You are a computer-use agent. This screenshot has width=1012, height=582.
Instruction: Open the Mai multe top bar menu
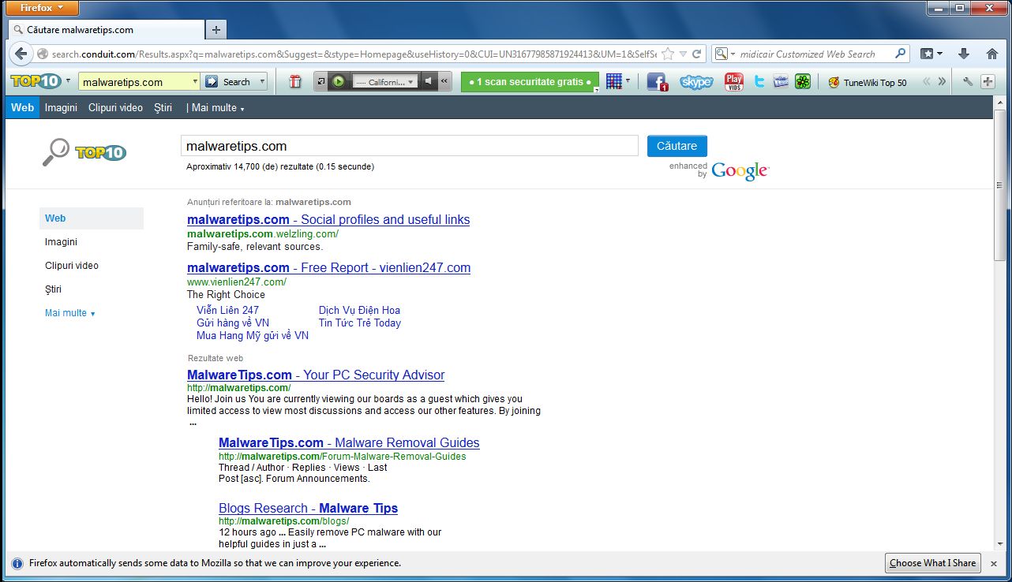click(218, 107)
